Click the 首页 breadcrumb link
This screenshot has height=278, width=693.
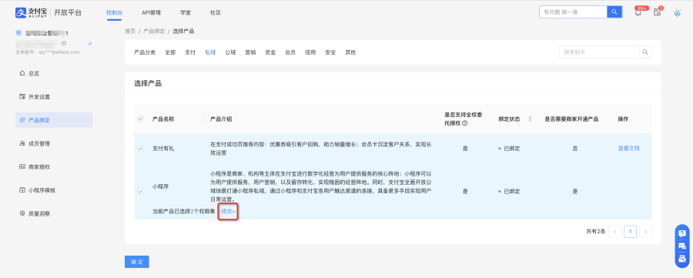[130, 31]
